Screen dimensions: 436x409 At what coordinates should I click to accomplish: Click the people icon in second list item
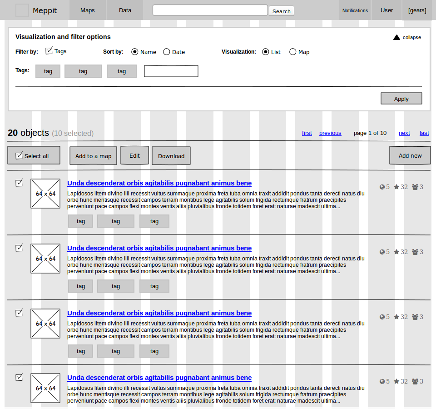pos(415,252)
